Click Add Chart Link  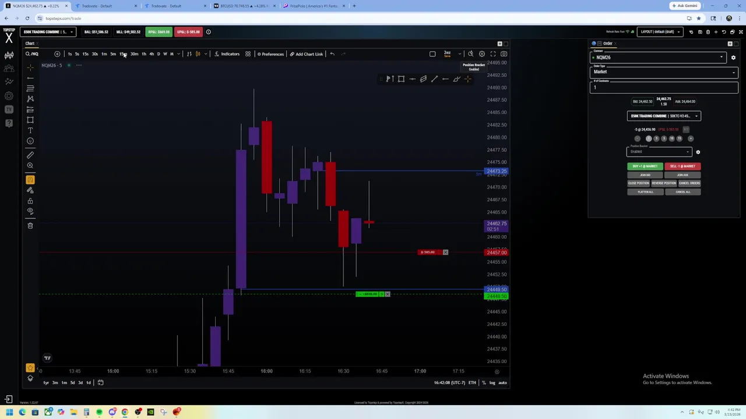(306, 54)
